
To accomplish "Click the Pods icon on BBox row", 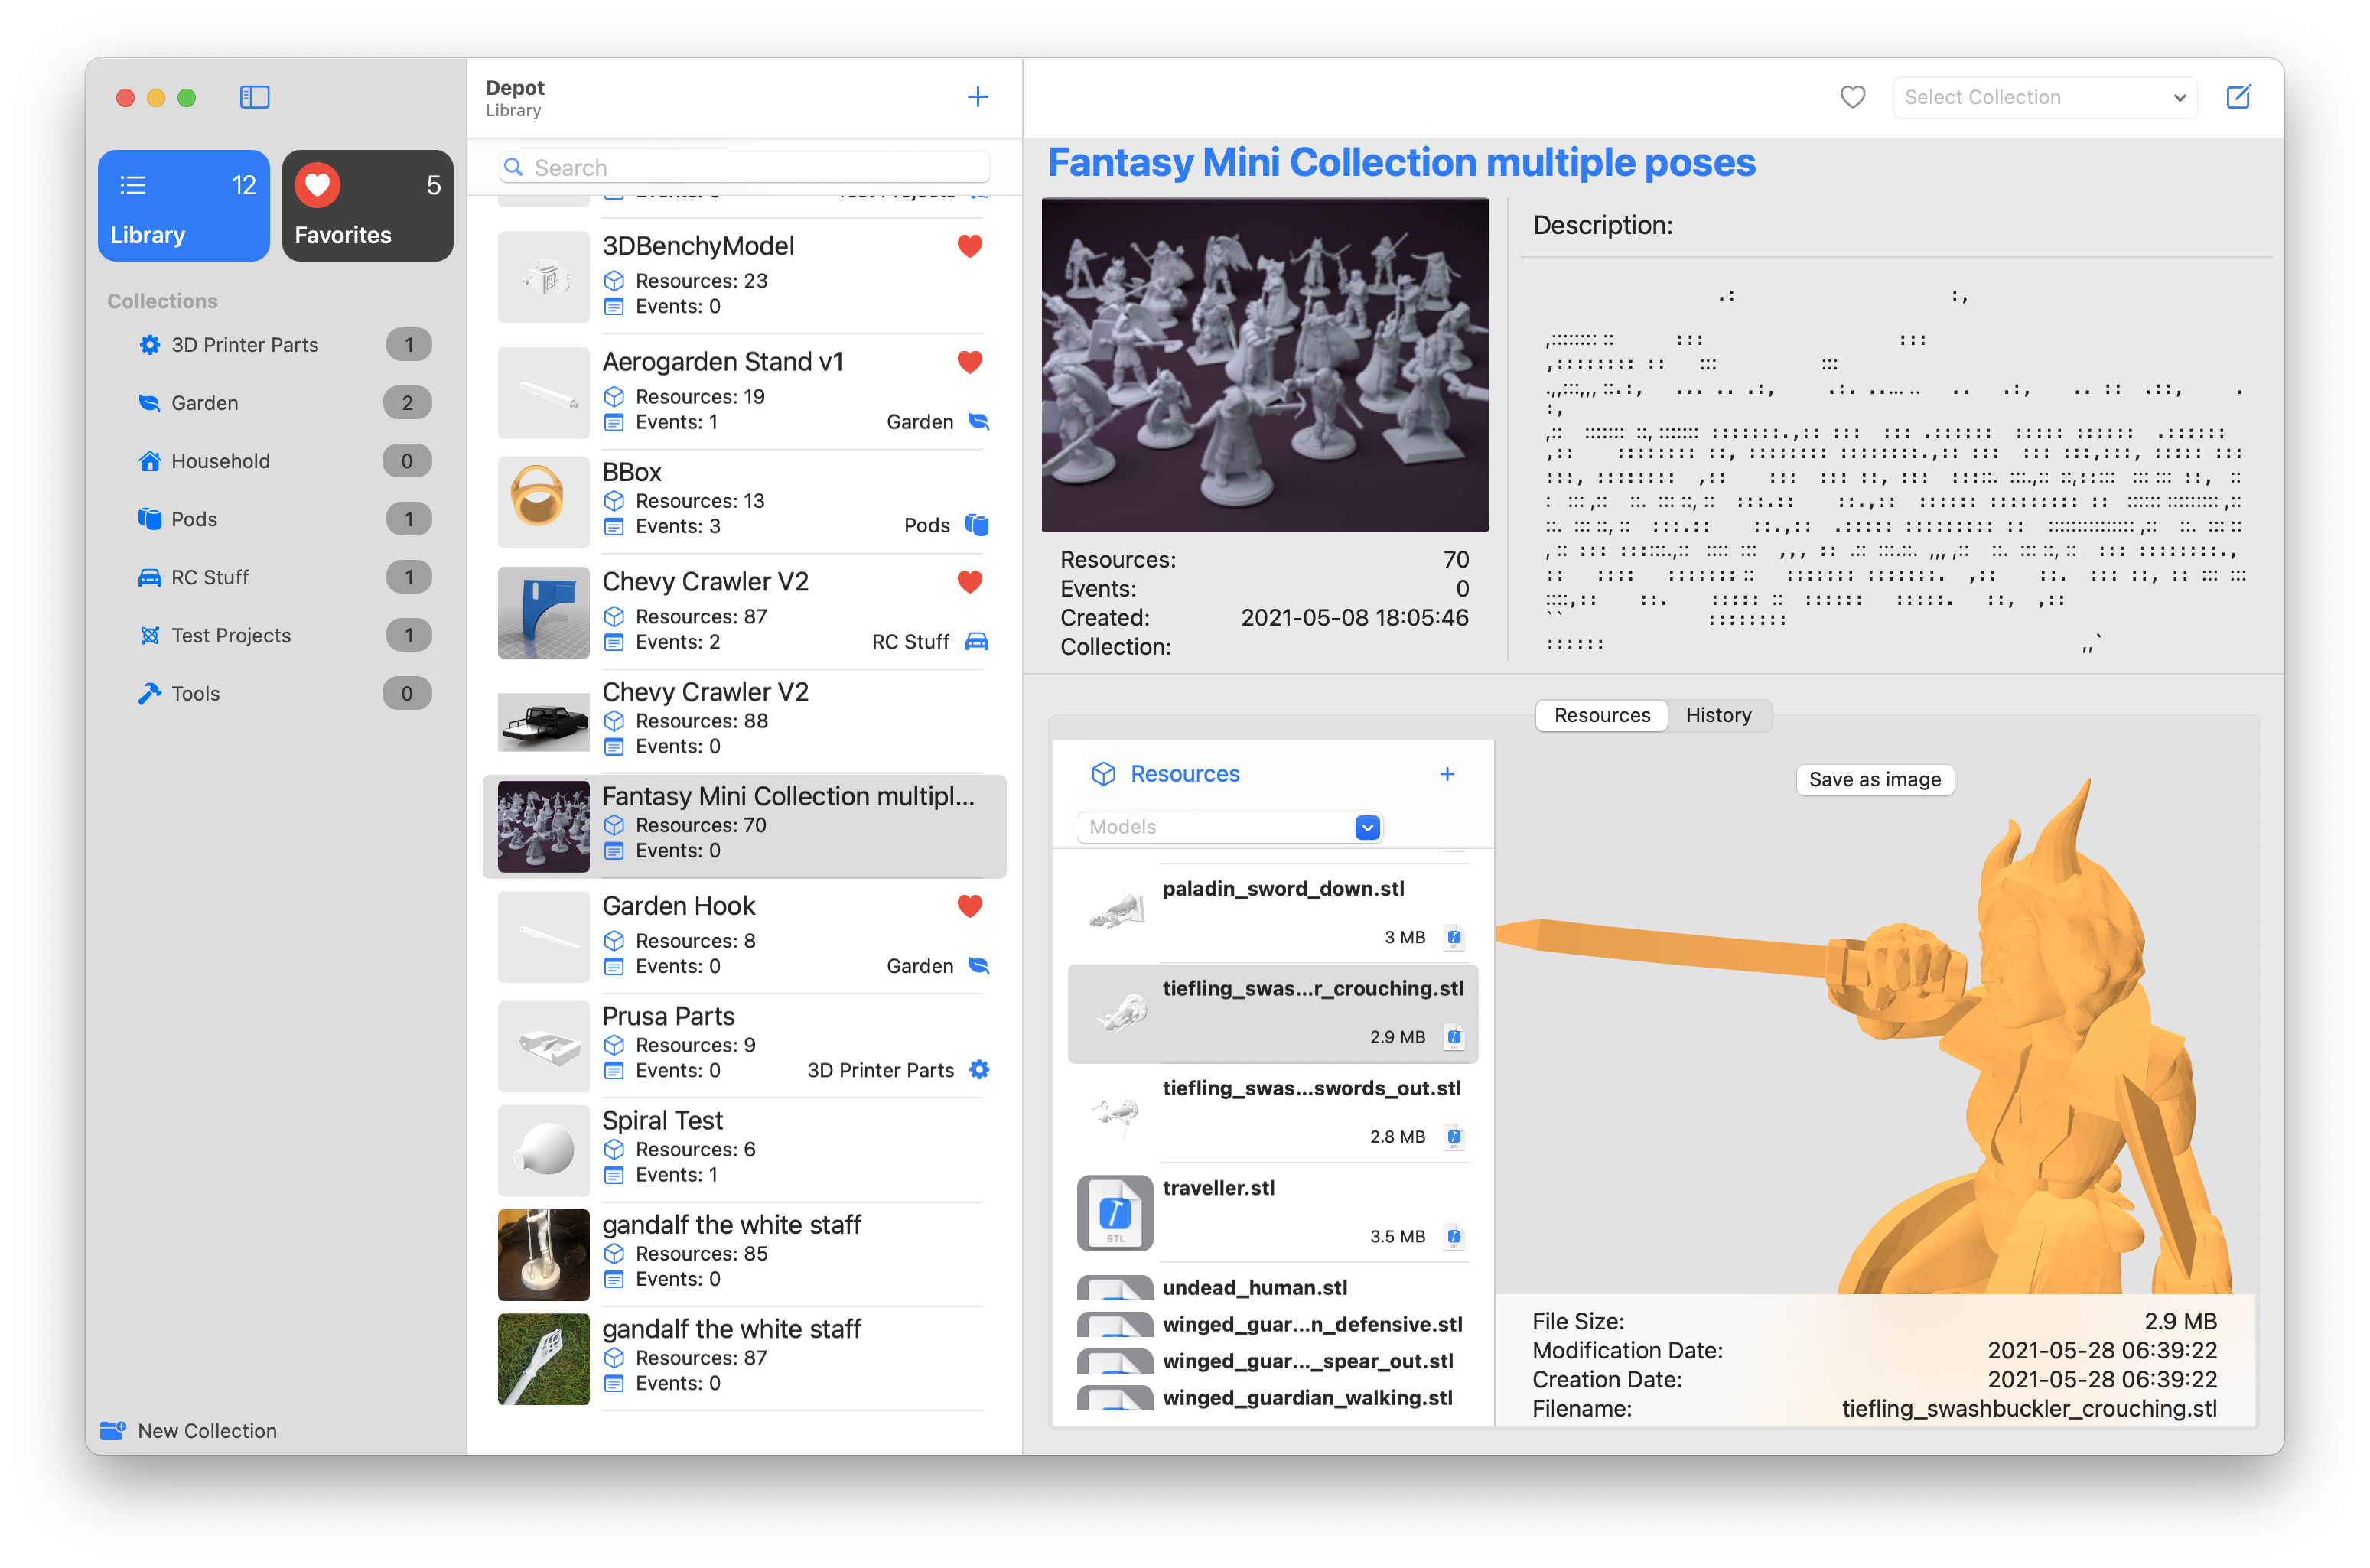I will click(x=977, y=525).
